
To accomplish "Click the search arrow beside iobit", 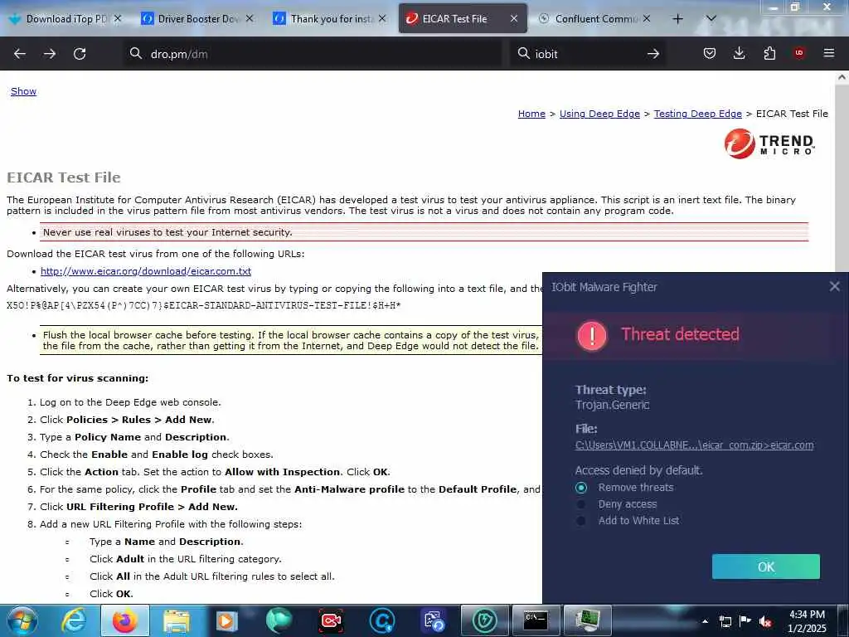I will click(653, 54).
